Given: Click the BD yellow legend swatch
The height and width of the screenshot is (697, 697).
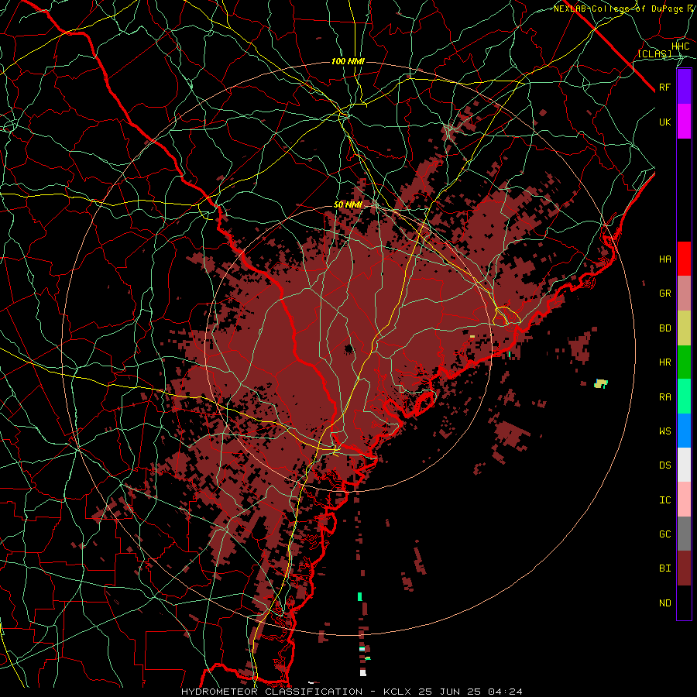Looking at the screenshot, I should pyautogui.click(x=684, y=328).
